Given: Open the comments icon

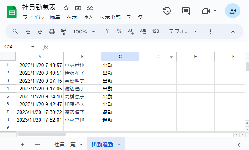Looking at the screenshot, I should pos(186,11).
